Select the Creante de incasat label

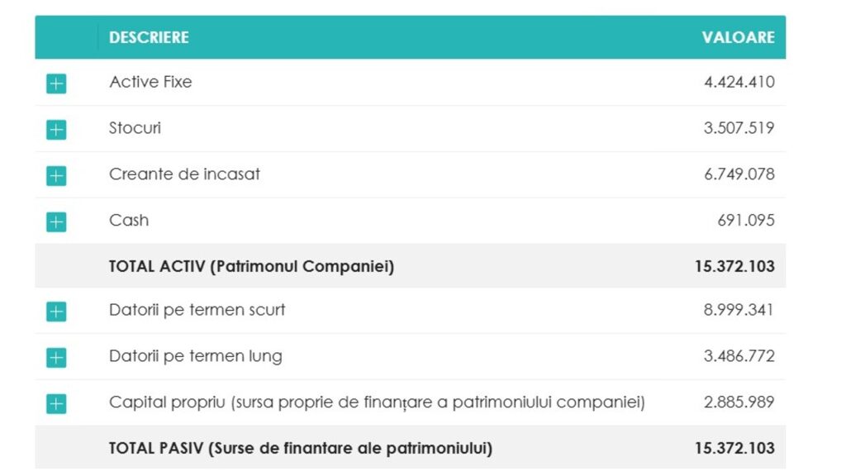(x=184, y=174)
